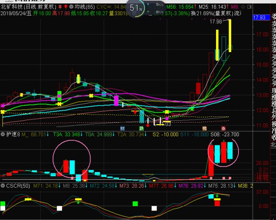Viewport: 276px width, 220px height.
Task: Toggle the CSCR(50) indicator panel box
Action: [x=3, y=185]
